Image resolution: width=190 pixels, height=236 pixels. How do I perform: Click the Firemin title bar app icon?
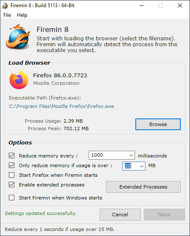tap(5, 5)
